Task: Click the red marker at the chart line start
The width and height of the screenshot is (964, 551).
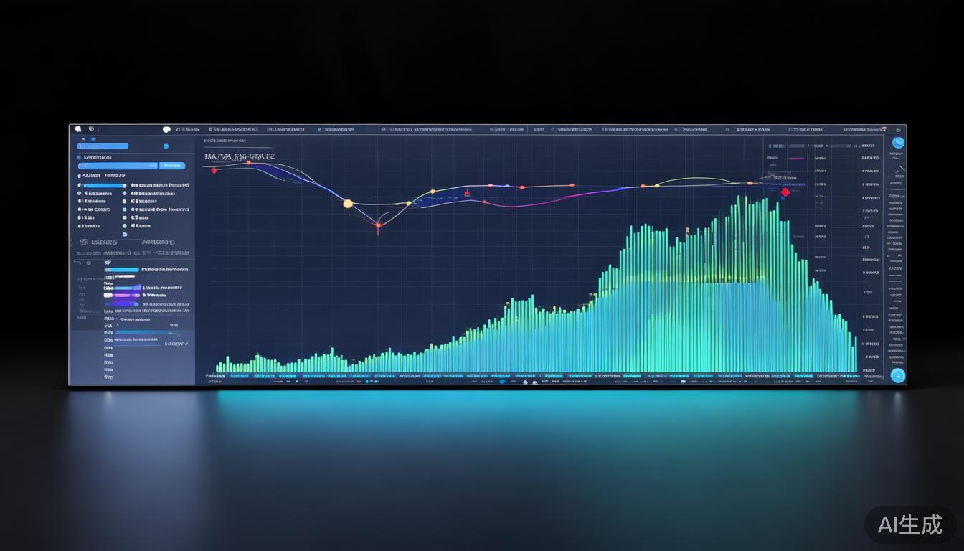Action: (x=214, y=170)
